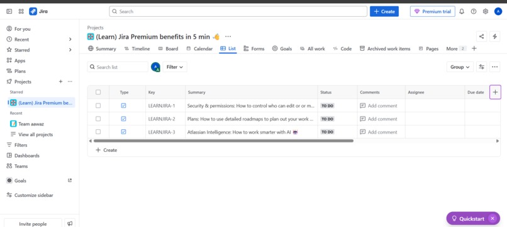The height and width of the screenshot is (227, 507).
Task: Focus the Search list field
Action: click(118, 66)
